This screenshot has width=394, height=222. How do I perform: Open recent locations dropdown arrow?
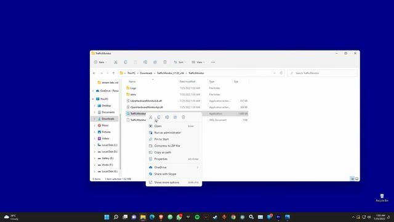click(108, 73)
